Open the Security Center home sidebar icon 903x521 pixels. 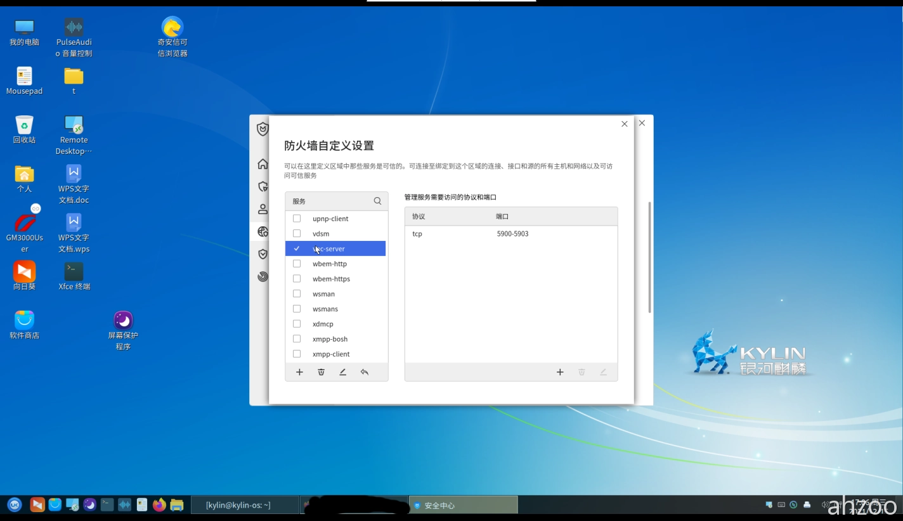[262, 164]
